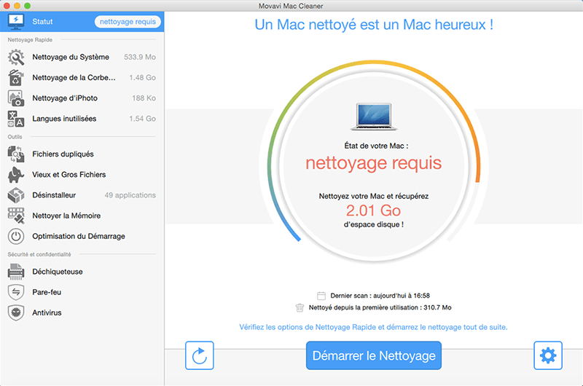Click the elephant icon for Vieux et Gros Fichiers
Viewport: 583px width, 386px height.
click(16, 175)
